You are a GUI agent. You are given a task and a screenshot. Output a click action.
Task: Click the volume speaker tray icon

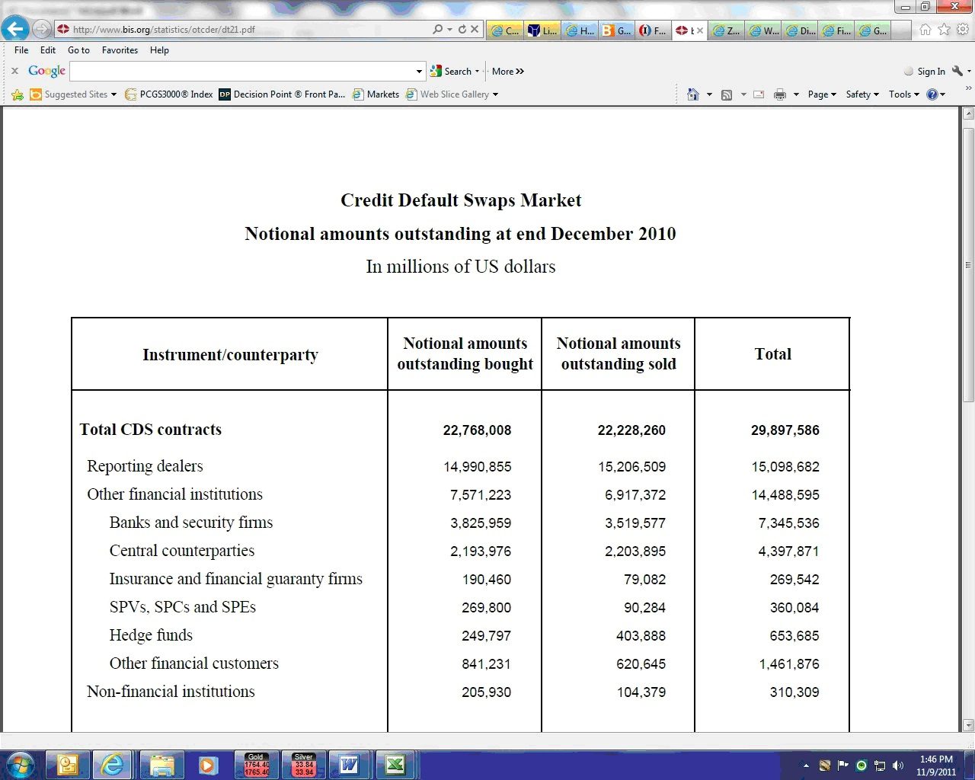tap(898, 766)
